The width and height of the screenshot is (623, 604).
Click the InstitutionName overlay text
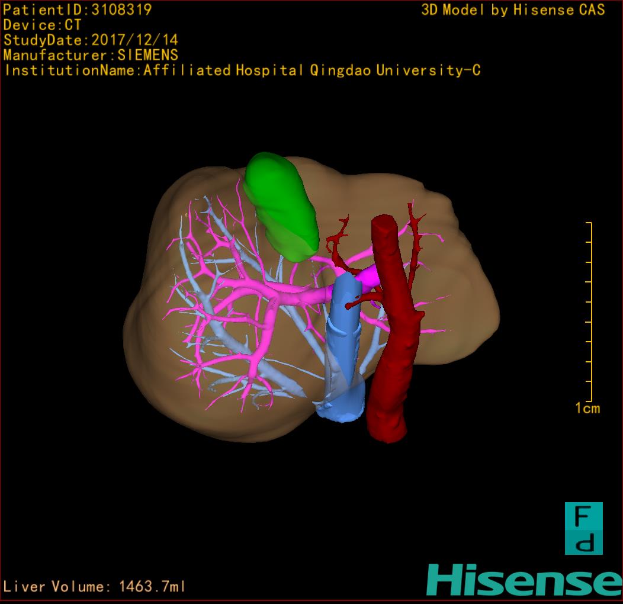point(242,70)
